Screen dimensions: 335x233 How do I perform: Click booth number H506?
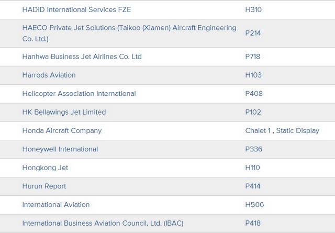coord(254,205)
